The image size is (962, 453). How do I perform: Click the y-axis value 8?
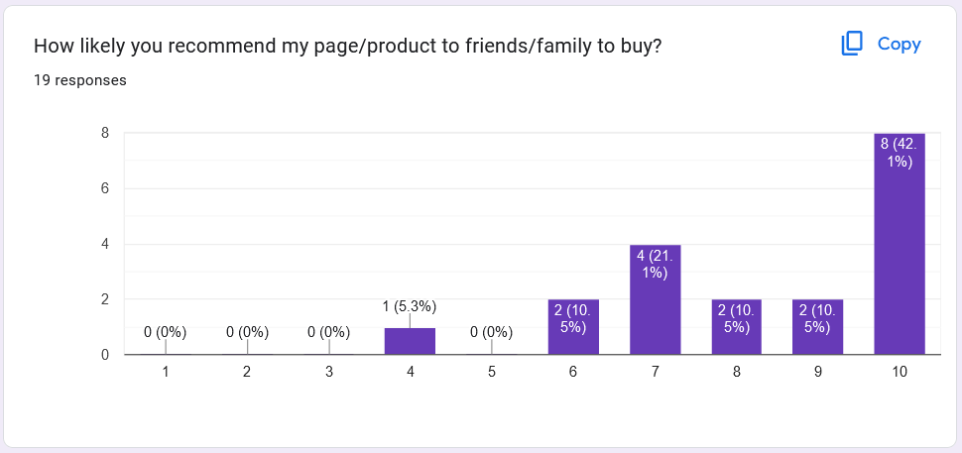[x=104, y=133]
